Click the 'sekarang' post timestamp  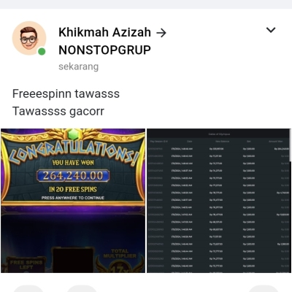(x=79, y=66)
